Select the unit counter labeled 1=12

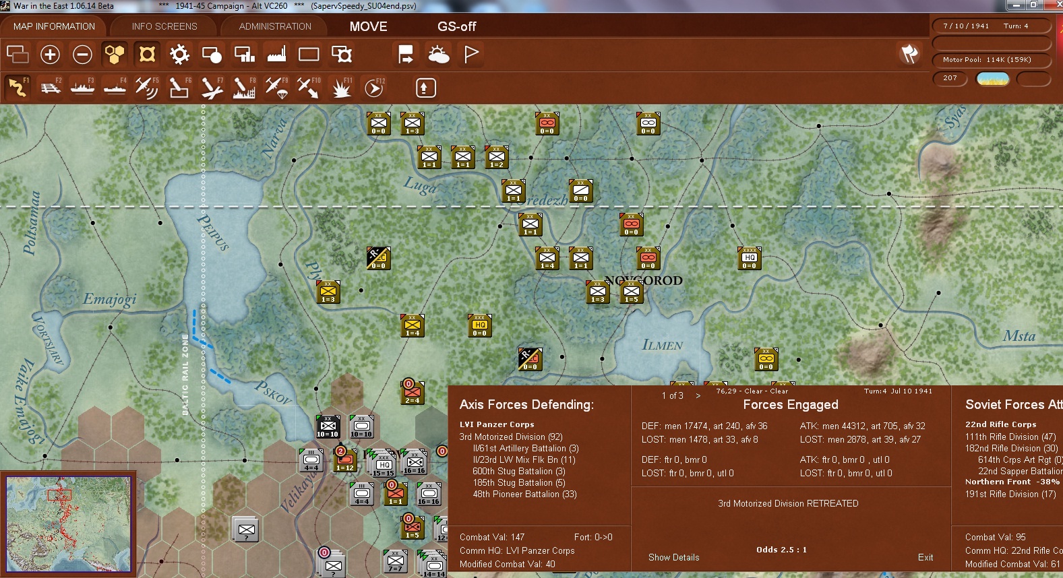pos(345,459)
